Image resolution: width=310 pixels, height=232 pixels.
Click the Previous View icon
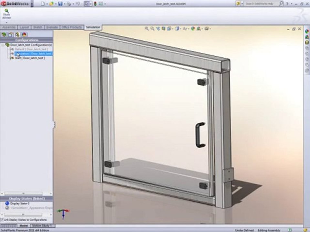pos(158,29)
